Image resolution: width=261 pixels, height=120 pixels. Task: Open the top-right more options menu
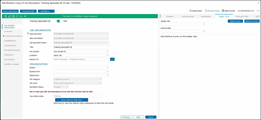[258, 11]
